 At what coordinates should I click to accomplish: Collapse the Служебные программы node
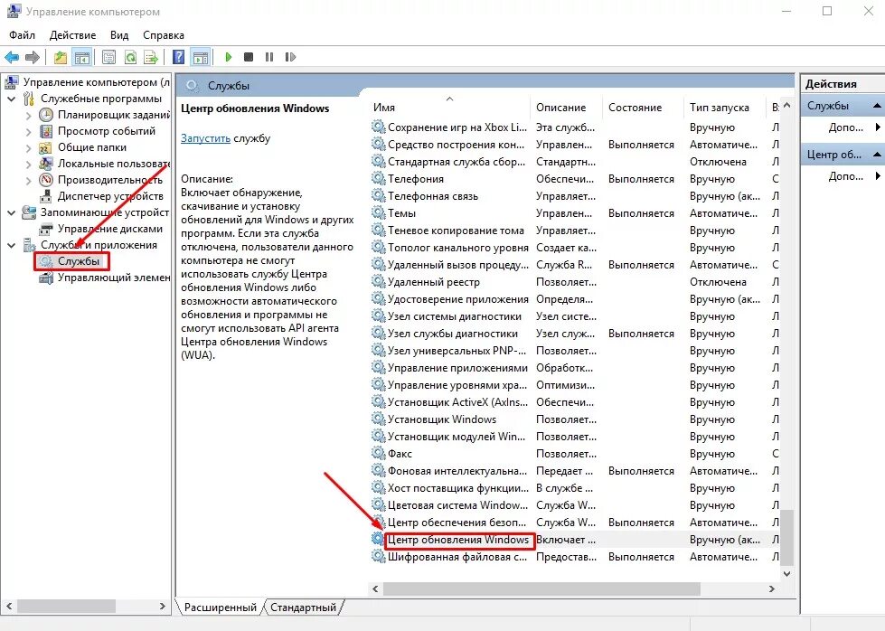click(x=11, y=99)
